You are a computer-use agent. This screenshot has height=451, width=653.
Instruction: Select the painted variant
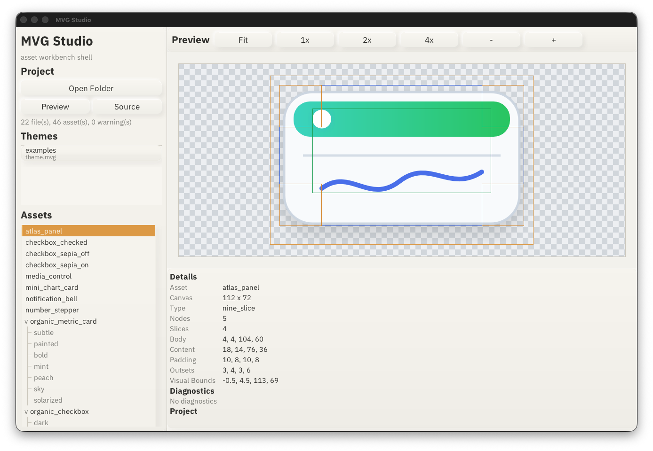(46, 344)
